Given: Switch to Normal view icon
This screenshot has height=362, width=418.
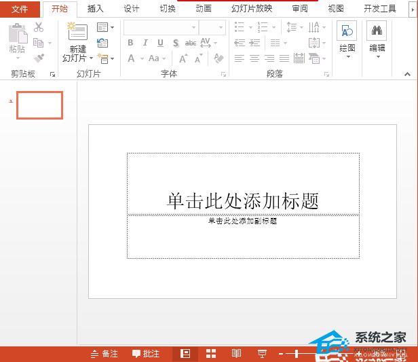Looking at the screenshot, I should (185, 354).
